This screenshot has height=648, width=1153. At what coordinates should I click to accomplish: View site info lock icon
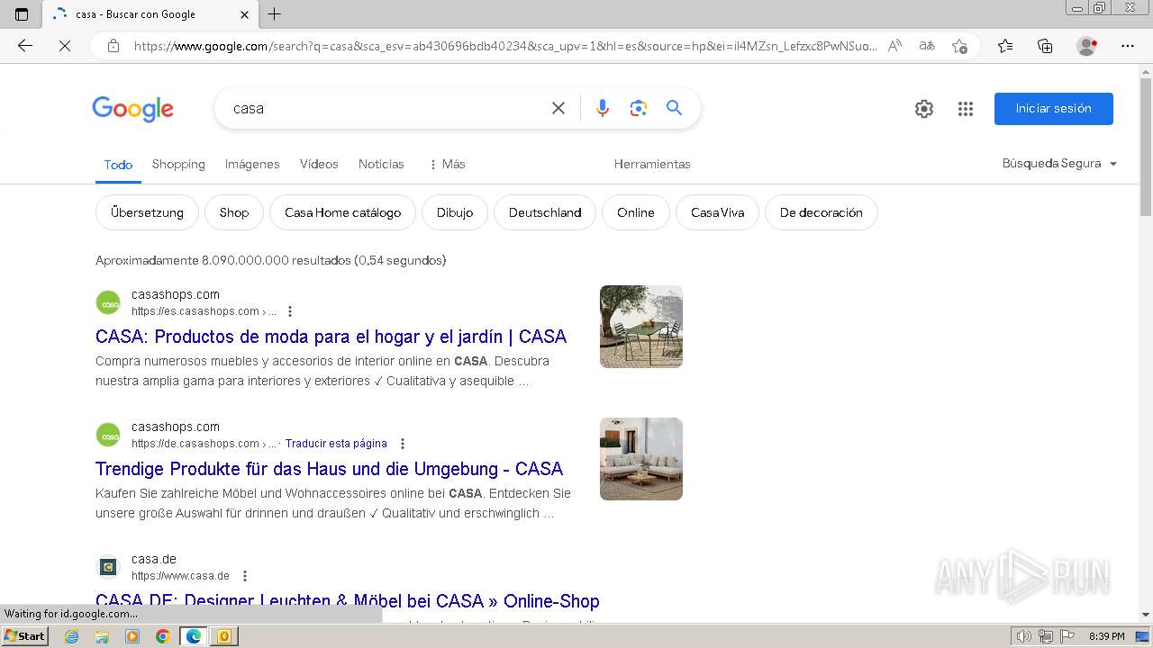pos(113,46)
